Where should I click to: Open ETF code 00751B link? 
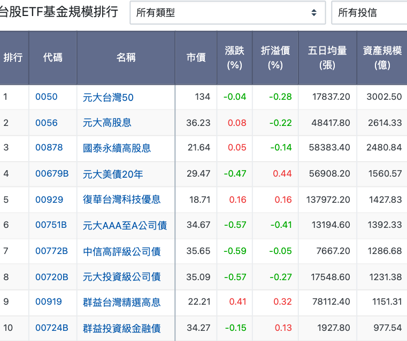click(x=51, y=225)
